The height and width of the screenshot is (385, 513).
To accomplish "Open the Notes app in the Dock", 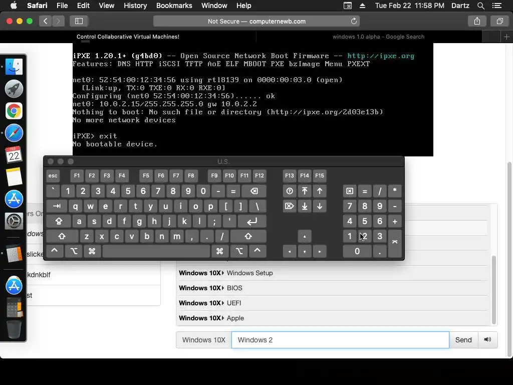I will click(14, 177).
